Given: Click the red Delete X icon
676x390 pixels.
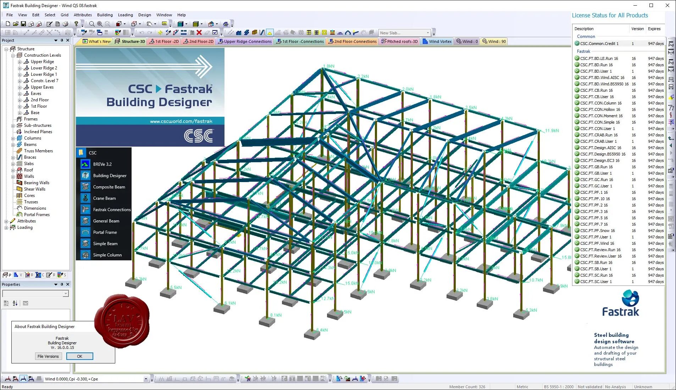Looking at the screenshot, I should coord(199,33).
